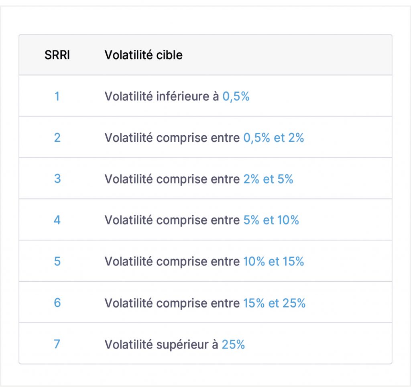Click Volatilité supérieur à text
Image resolution: width=411 pixels, height=387 pixels.
pos(161,344)
